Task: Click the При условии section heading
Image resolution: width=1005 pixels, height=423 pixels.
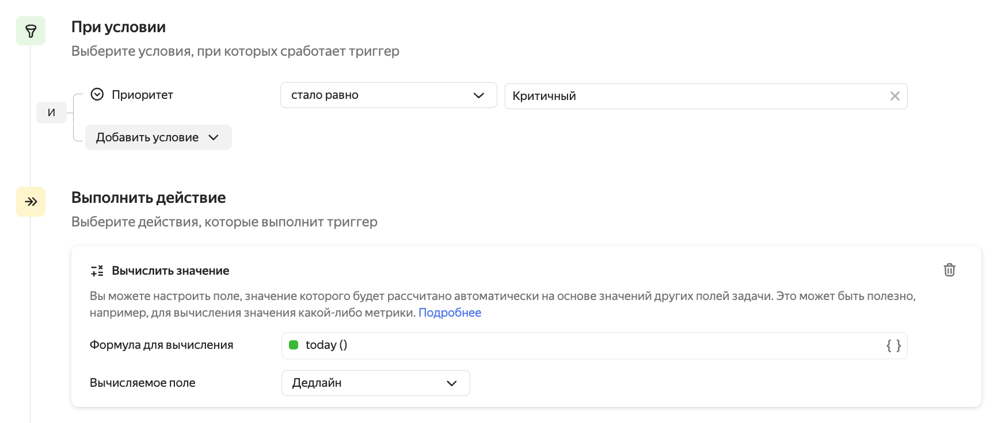Action: tap(119, 27)
